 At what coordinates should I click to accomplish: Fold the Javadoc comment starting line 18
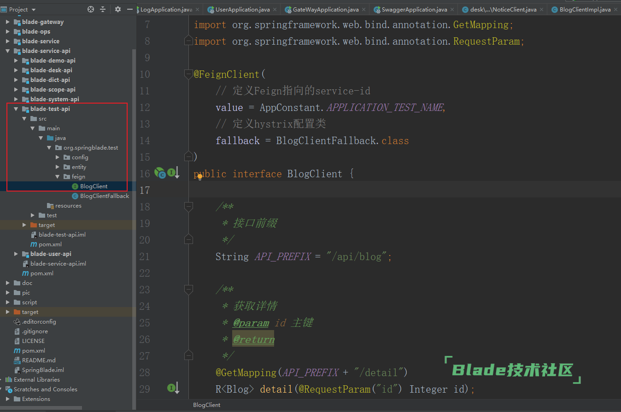pyautogui.click(x=188, y=207)
